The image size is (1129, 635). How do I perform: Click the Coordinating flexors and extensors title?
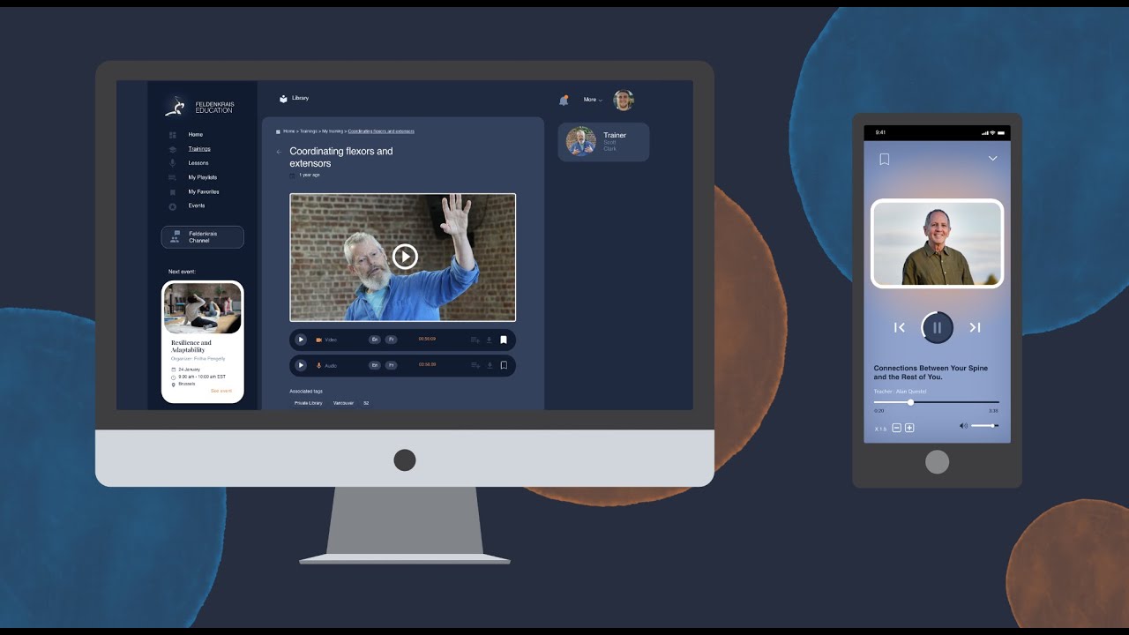[x=341, y=157]
